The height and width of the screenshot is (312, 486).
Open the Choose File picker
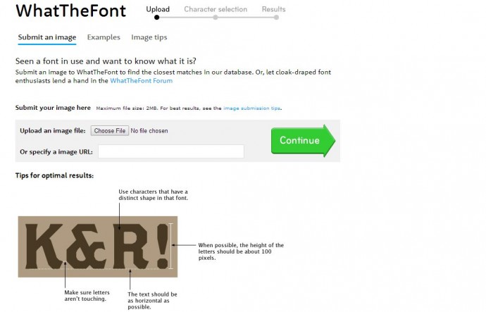(110, 131)
